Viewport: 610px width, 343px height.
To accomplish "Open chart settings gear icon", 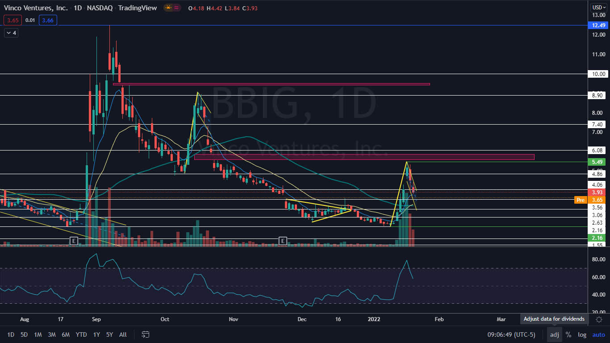I will click(599, 319).
